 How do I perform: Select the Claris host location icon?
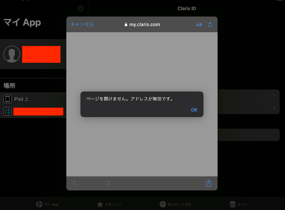[8, 111]
